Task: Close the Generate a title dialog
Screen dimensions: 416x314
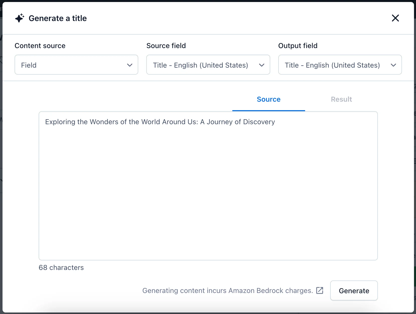Action: pos(395,18)
